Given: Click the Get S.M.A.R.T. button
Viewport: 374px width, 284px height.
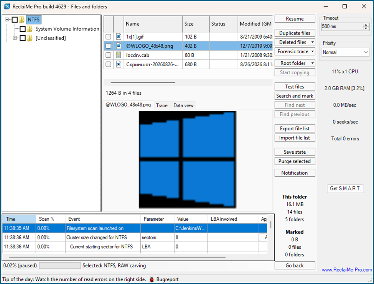Looking at the screenshot, I should pyautogui.click(x=345, y=189).
